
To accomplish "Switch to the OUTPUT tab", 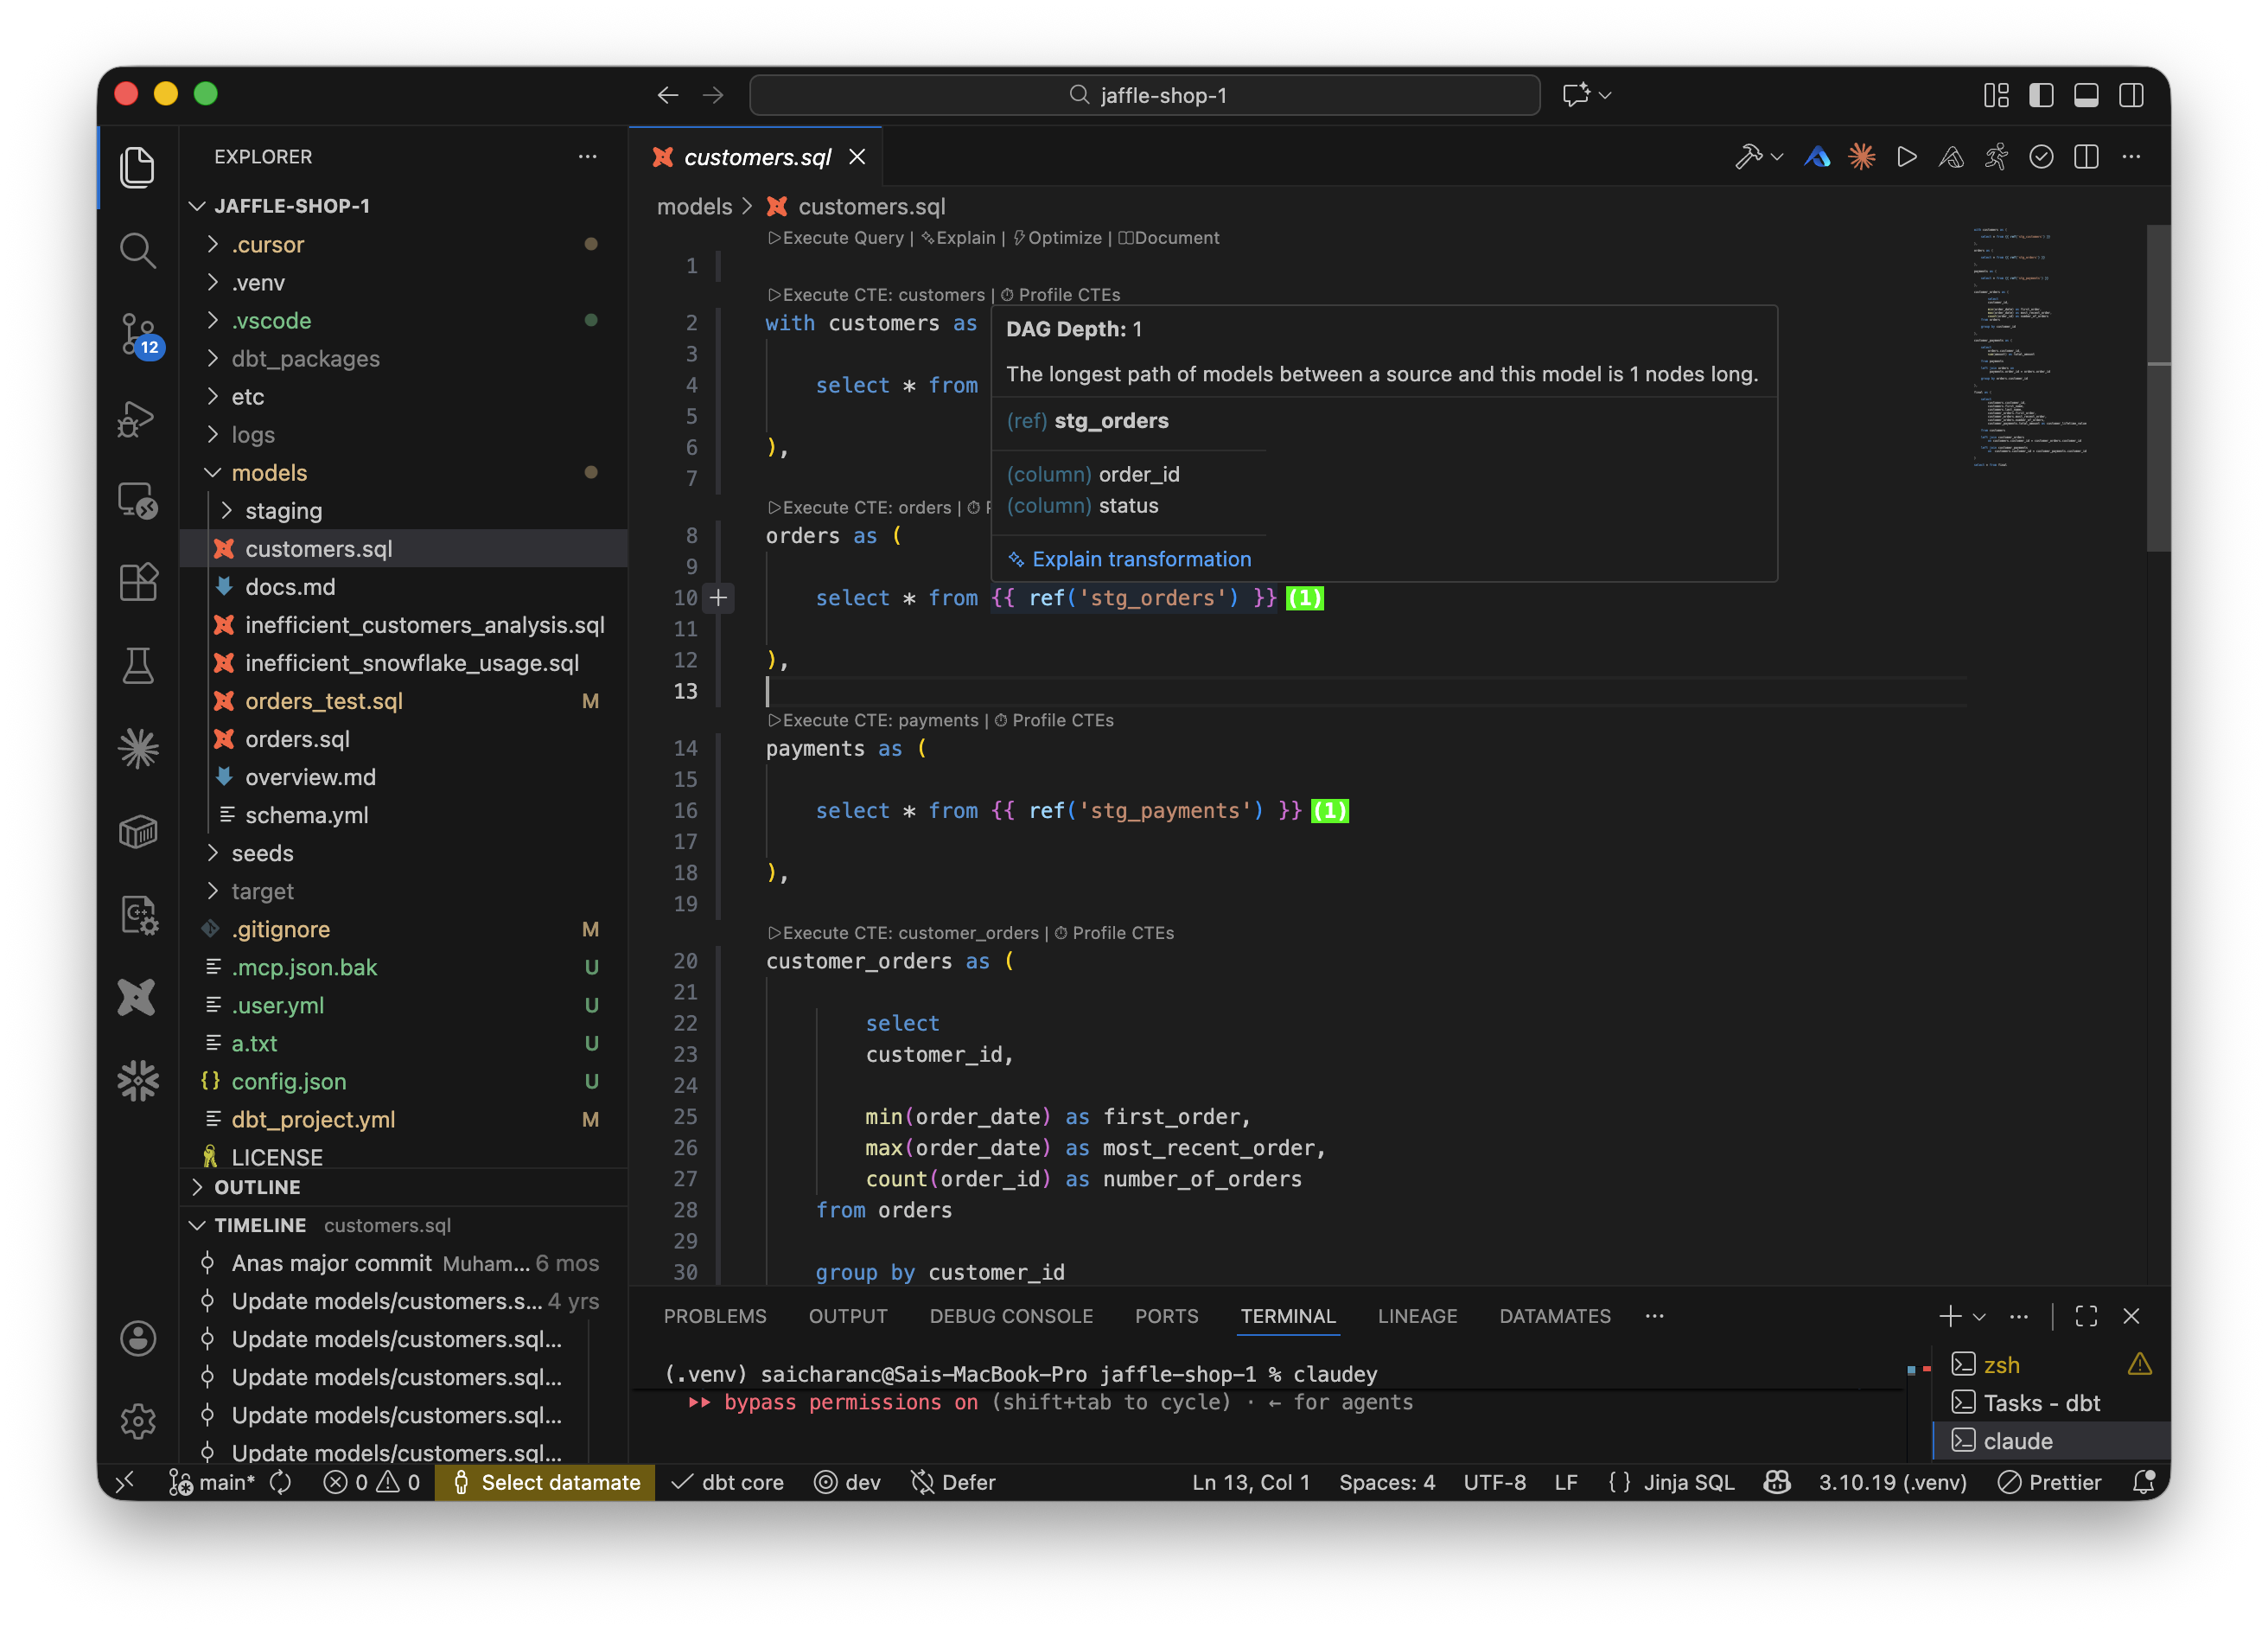I will coord(848,1316).
